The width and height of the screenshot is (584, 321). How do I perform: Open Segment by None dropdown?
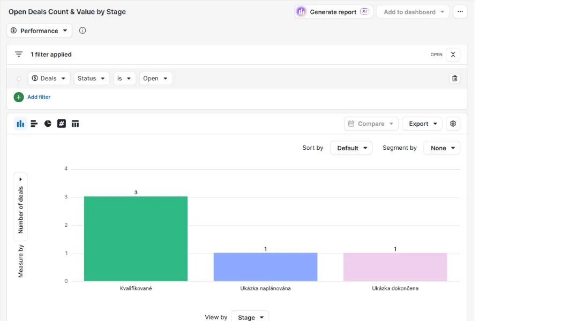441,148
